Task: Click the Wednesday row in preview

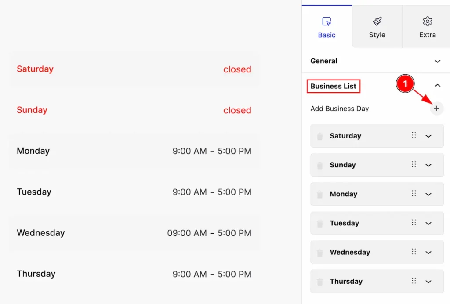Action: [x=134, y=233]
